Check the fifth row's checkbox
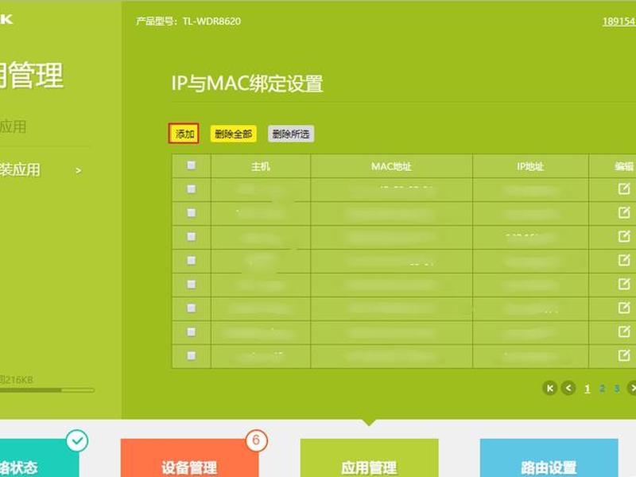The image size is (636, 477). [191, 285]
